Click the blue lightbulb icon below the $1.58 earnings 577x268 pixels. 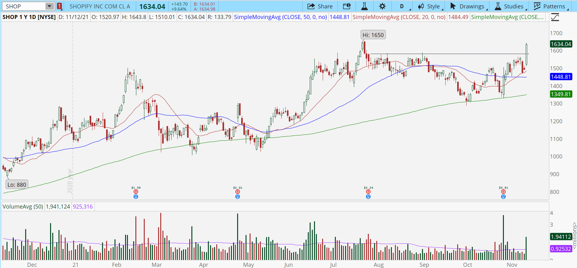tap(136, 197)
